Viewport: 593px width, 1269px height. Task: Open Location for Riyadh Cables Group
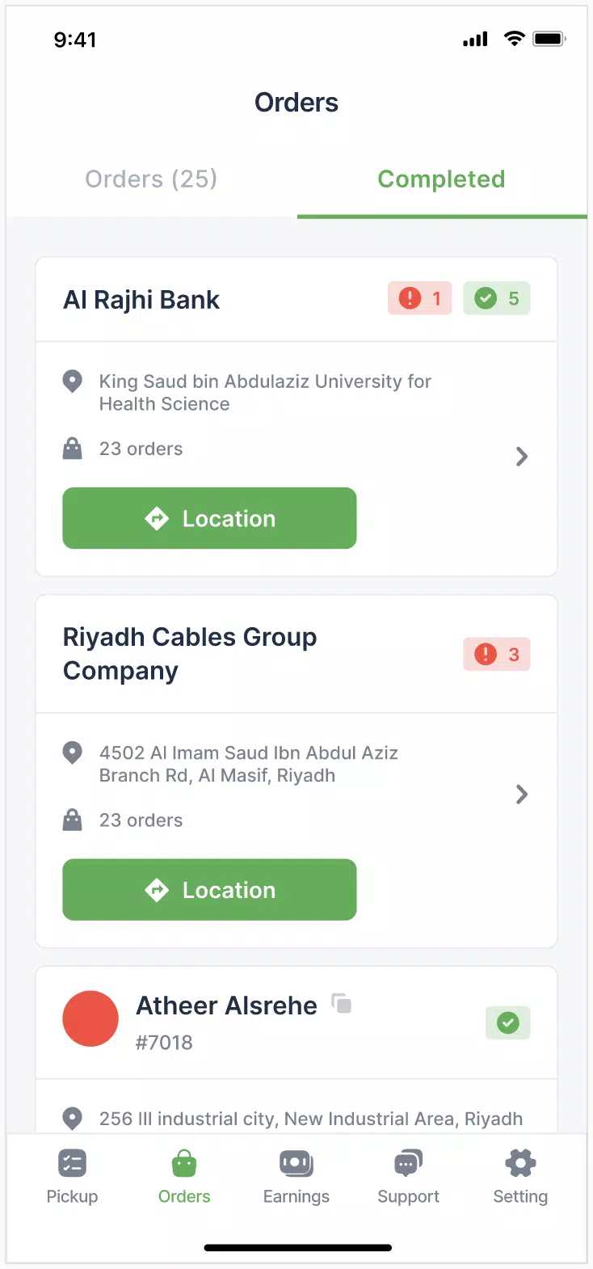(209, 890)
